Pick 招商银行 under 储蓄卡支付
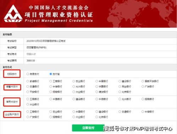Viewport: 177px width, 134px height. (x=51, y=92)
